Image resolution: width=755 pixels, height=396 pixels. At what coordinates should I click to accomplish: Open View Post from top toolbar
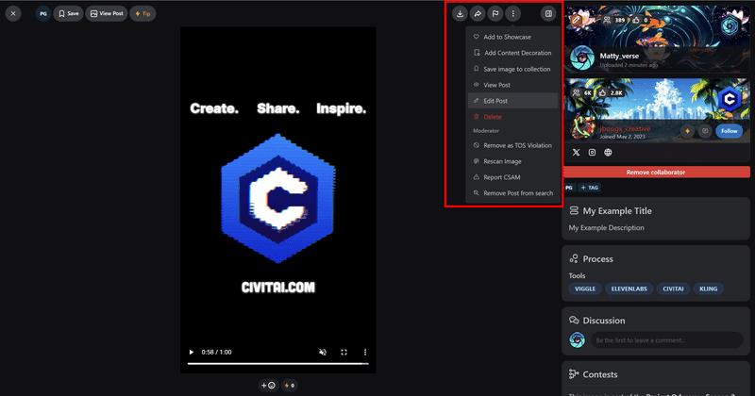[x=107, y=13]
